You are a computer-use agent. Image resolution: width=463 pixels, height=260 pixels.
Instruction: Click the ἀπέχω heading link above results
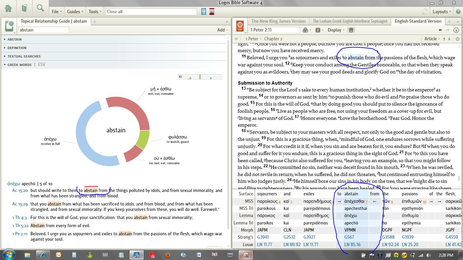(x=14, y=184)
